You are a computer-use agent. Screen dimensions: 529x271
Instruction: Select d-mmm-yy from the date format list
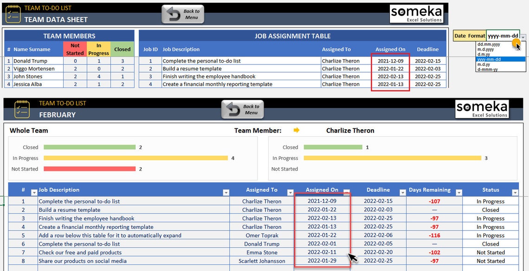488,69
